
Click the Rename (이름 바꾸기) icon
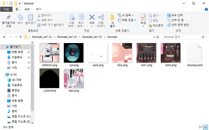(101, 17)
